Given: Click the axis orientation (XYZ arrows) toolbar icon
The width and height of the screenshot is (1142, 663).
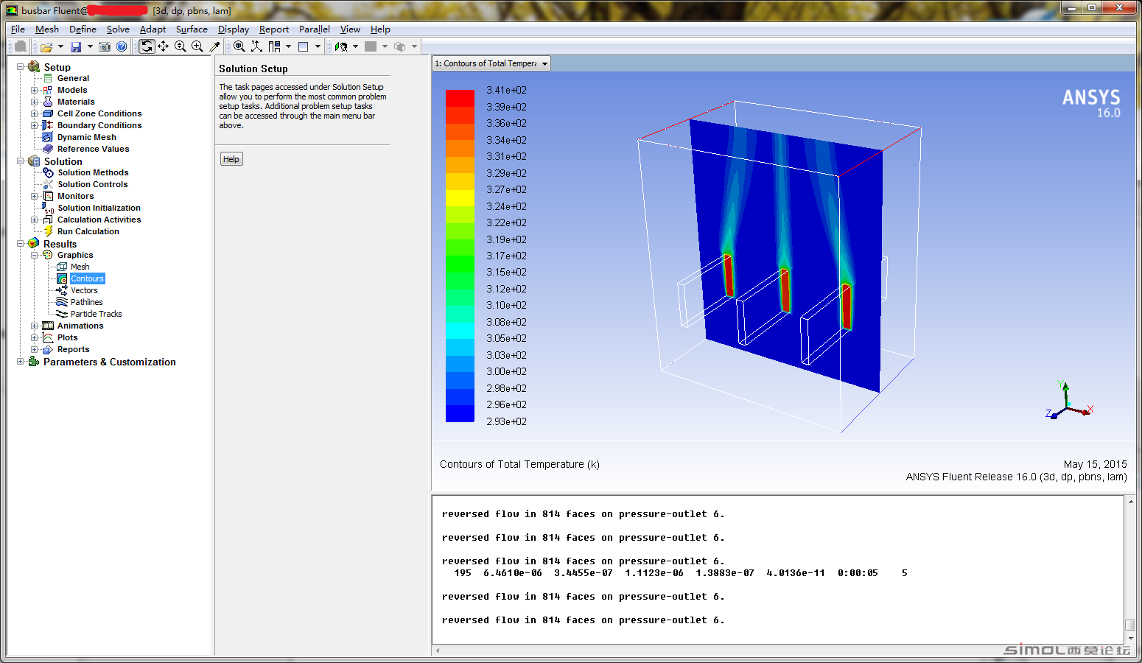Looking at the screenshot, I should [256, 46].
